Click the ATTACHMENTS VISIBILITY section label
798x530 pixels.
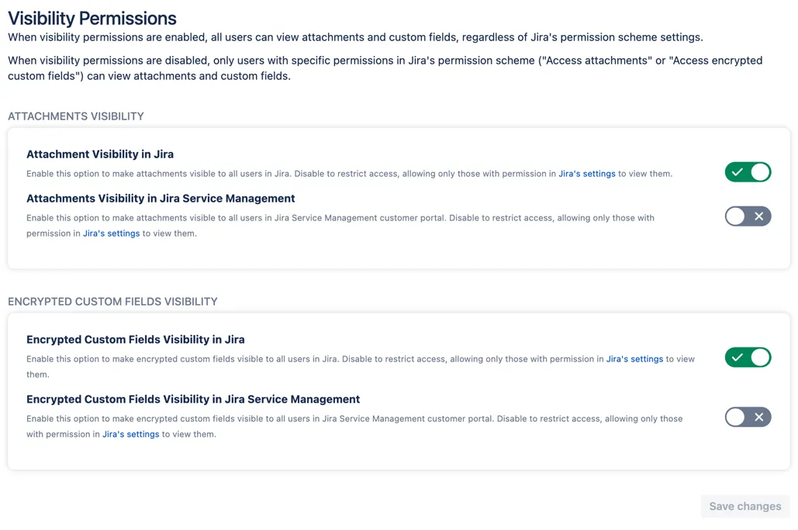pyautogui.click(x=76, y=116)
